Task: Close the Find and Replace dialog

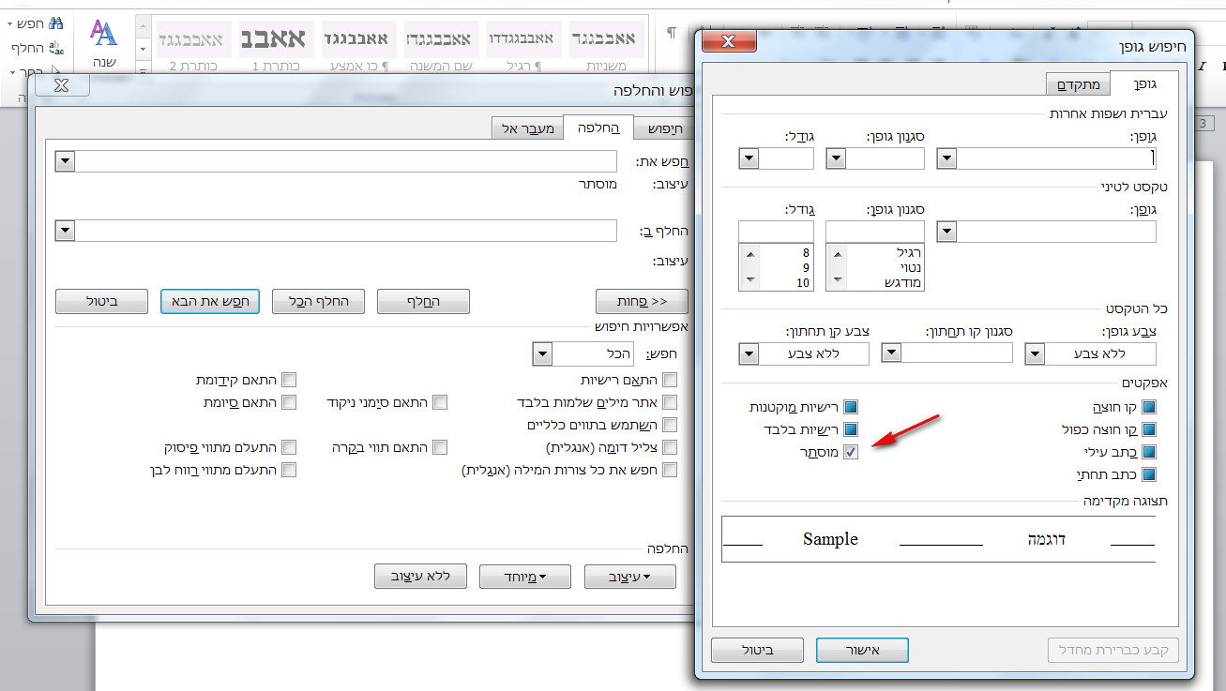Action: coord(61,85)
